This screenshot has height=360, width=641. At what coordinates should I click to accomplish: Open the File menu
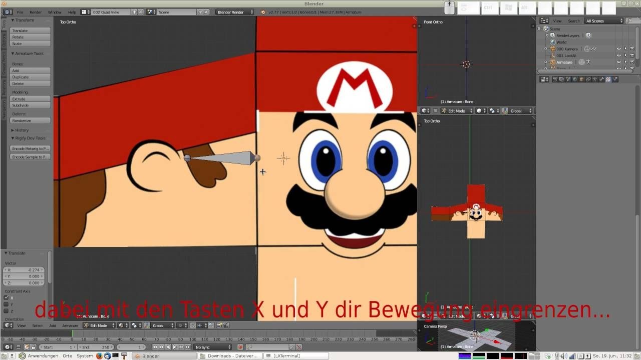(x=20, y=12)
